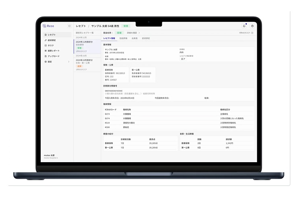The width and height of the screenshot is (300, 200).
Task: Click the アップロード icon in sidebar
Action: point(45,56)
